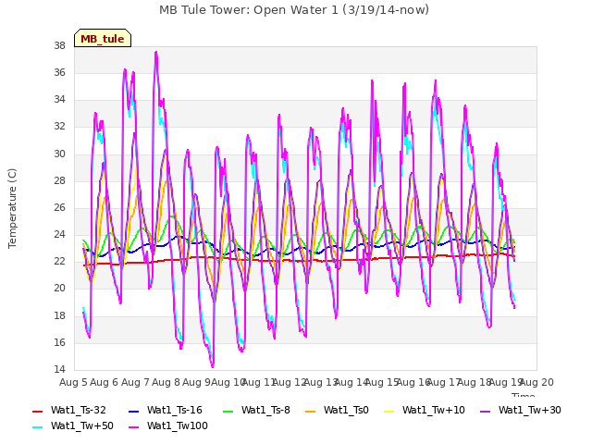Click the 34 y-axis tick label
The image size is (592, 444).
(x=59, y=100)
